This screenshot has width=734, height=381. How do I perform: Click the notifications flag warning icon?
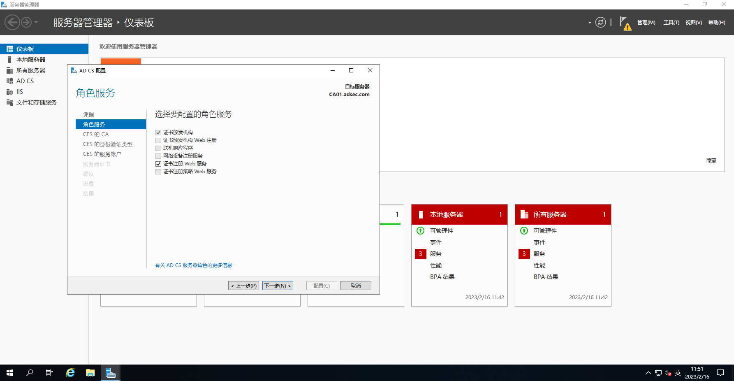coord(625,23)
